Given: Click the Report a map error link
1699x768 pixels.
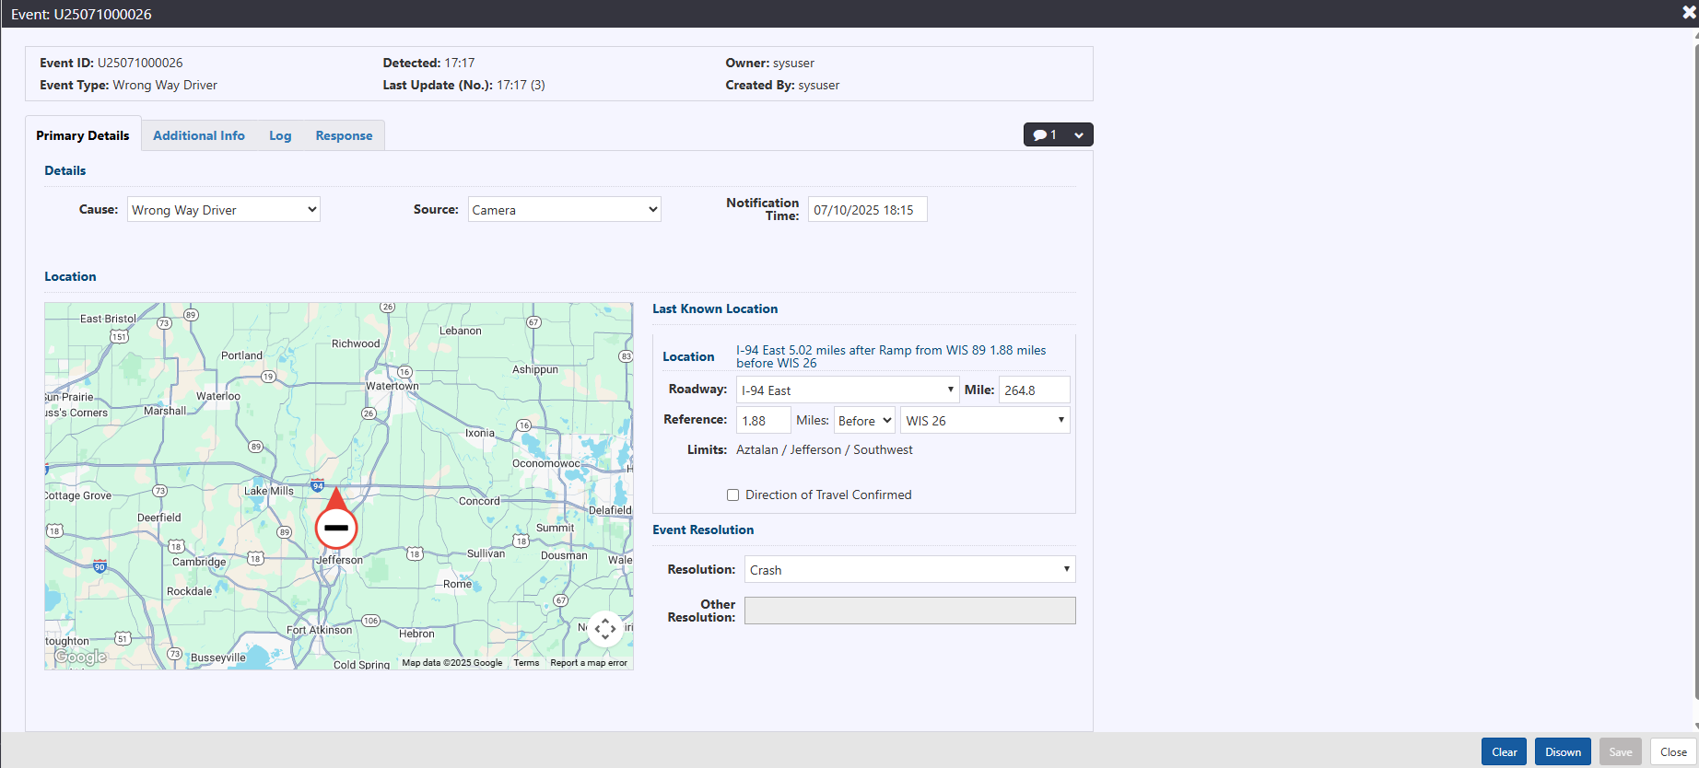Looking at the screenshot, I should pyautogui.click(x=589, y=663).
